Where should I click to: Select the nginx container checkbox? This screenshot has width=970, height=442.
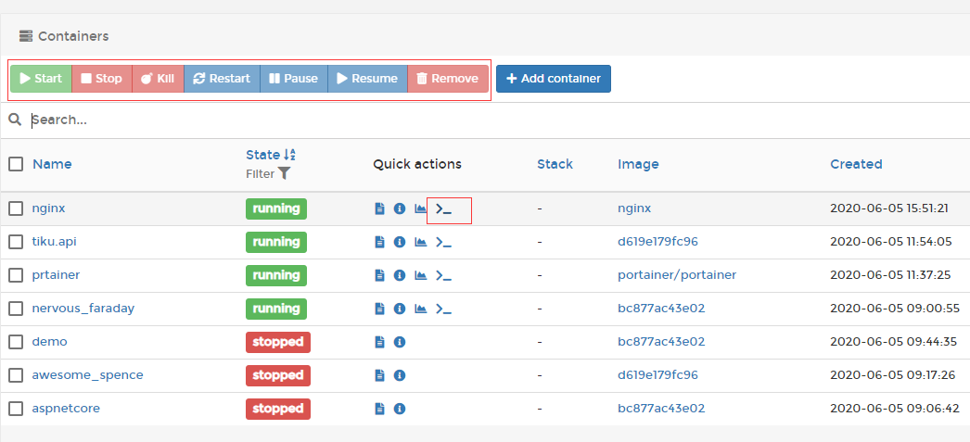click(x=16, y=209)
